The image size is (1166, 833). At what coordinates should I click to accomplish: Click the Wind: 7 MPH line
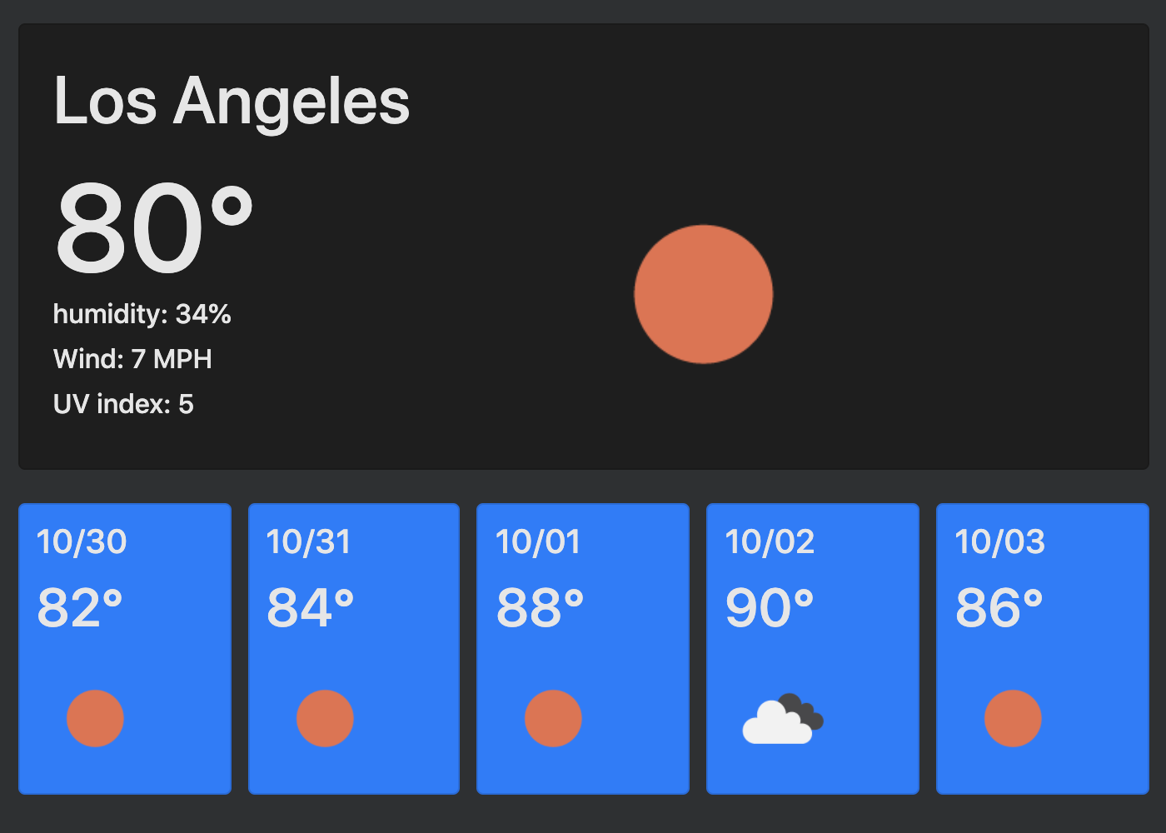[132, 359]
